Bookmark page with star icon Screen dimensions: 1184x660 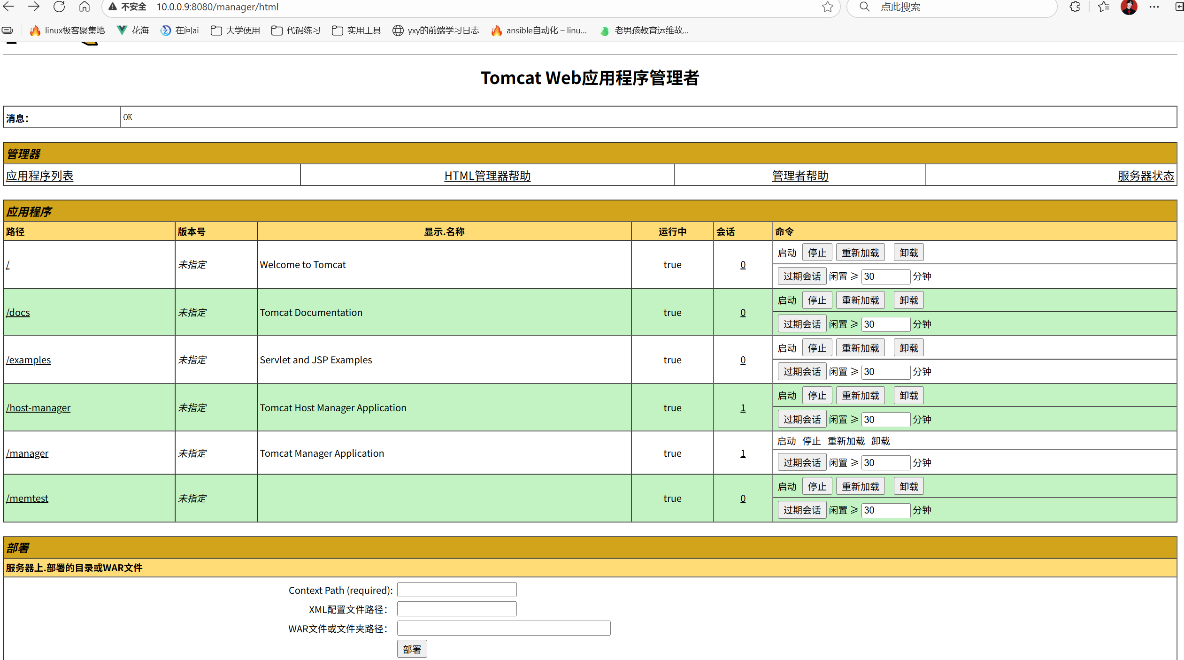[x=828, y=7]
